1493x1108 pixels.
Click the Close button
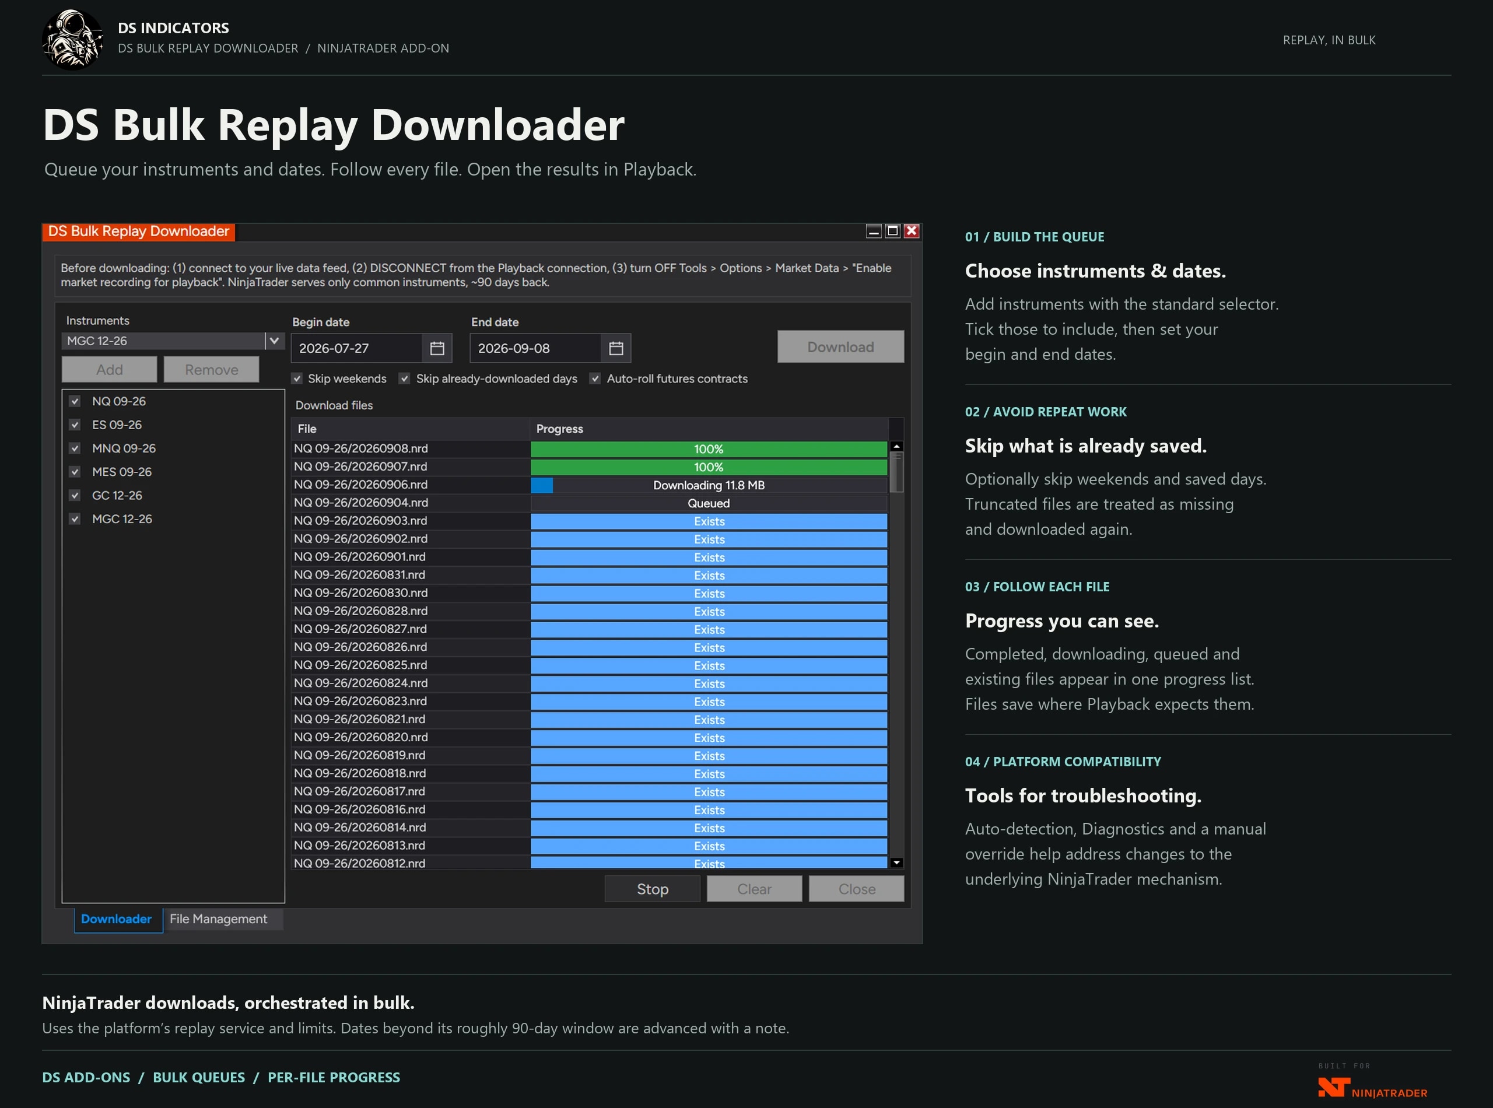pos(857,889)
